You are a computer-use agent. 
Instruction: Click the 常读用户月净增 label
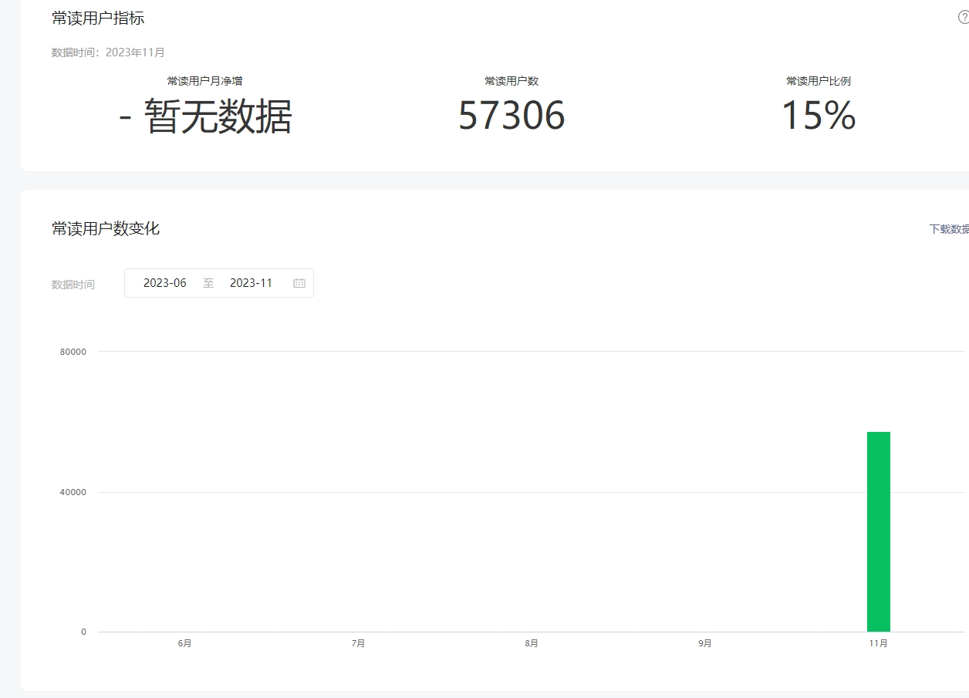[205, 81]
